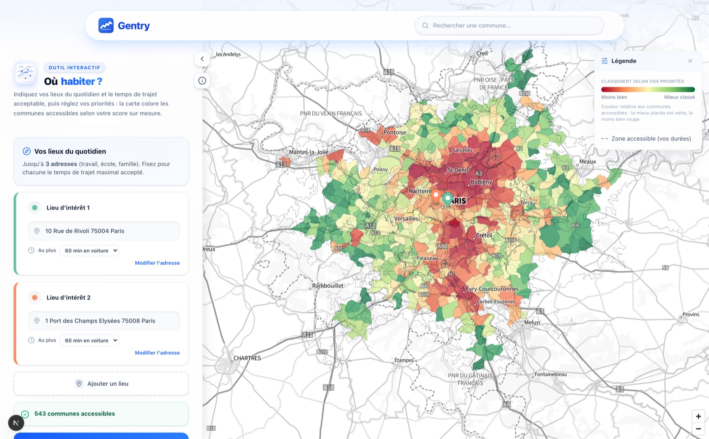Image resolution: width=709 pixels, height=439 pixels.
Task: Click the 543 communes accessibles banner
Action: [101, 414]
